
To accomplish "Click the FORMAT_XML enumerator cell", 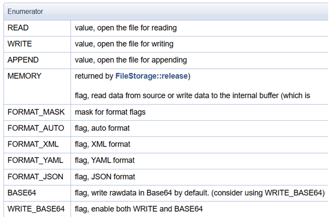I will [x=33, y=144].
